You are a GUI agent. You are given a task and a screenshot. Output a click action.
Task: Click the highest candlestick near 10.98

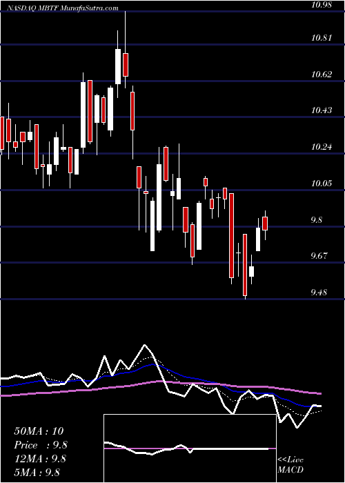pos(126,50)
